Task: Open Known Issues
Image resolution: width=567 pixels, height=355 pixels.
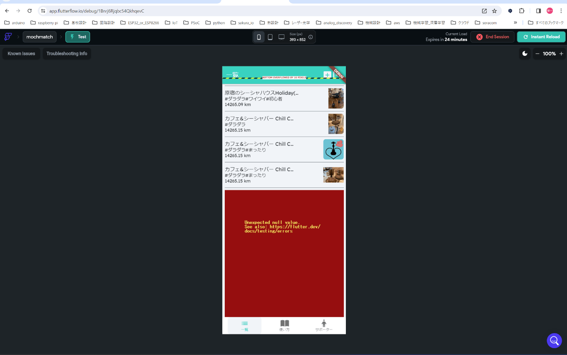Action: tap(21, 53)
